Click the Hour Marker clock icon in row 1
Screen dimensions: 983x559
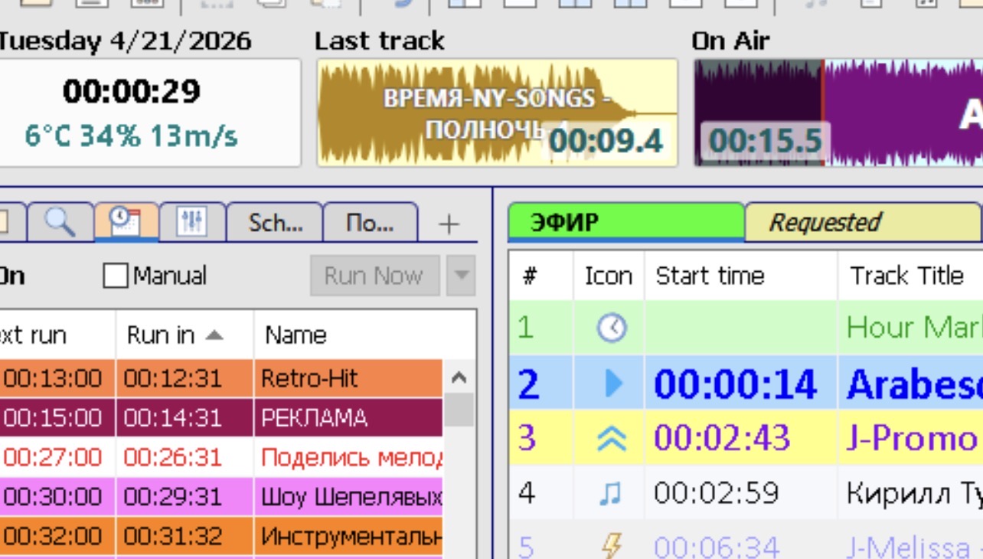[611, 329]
